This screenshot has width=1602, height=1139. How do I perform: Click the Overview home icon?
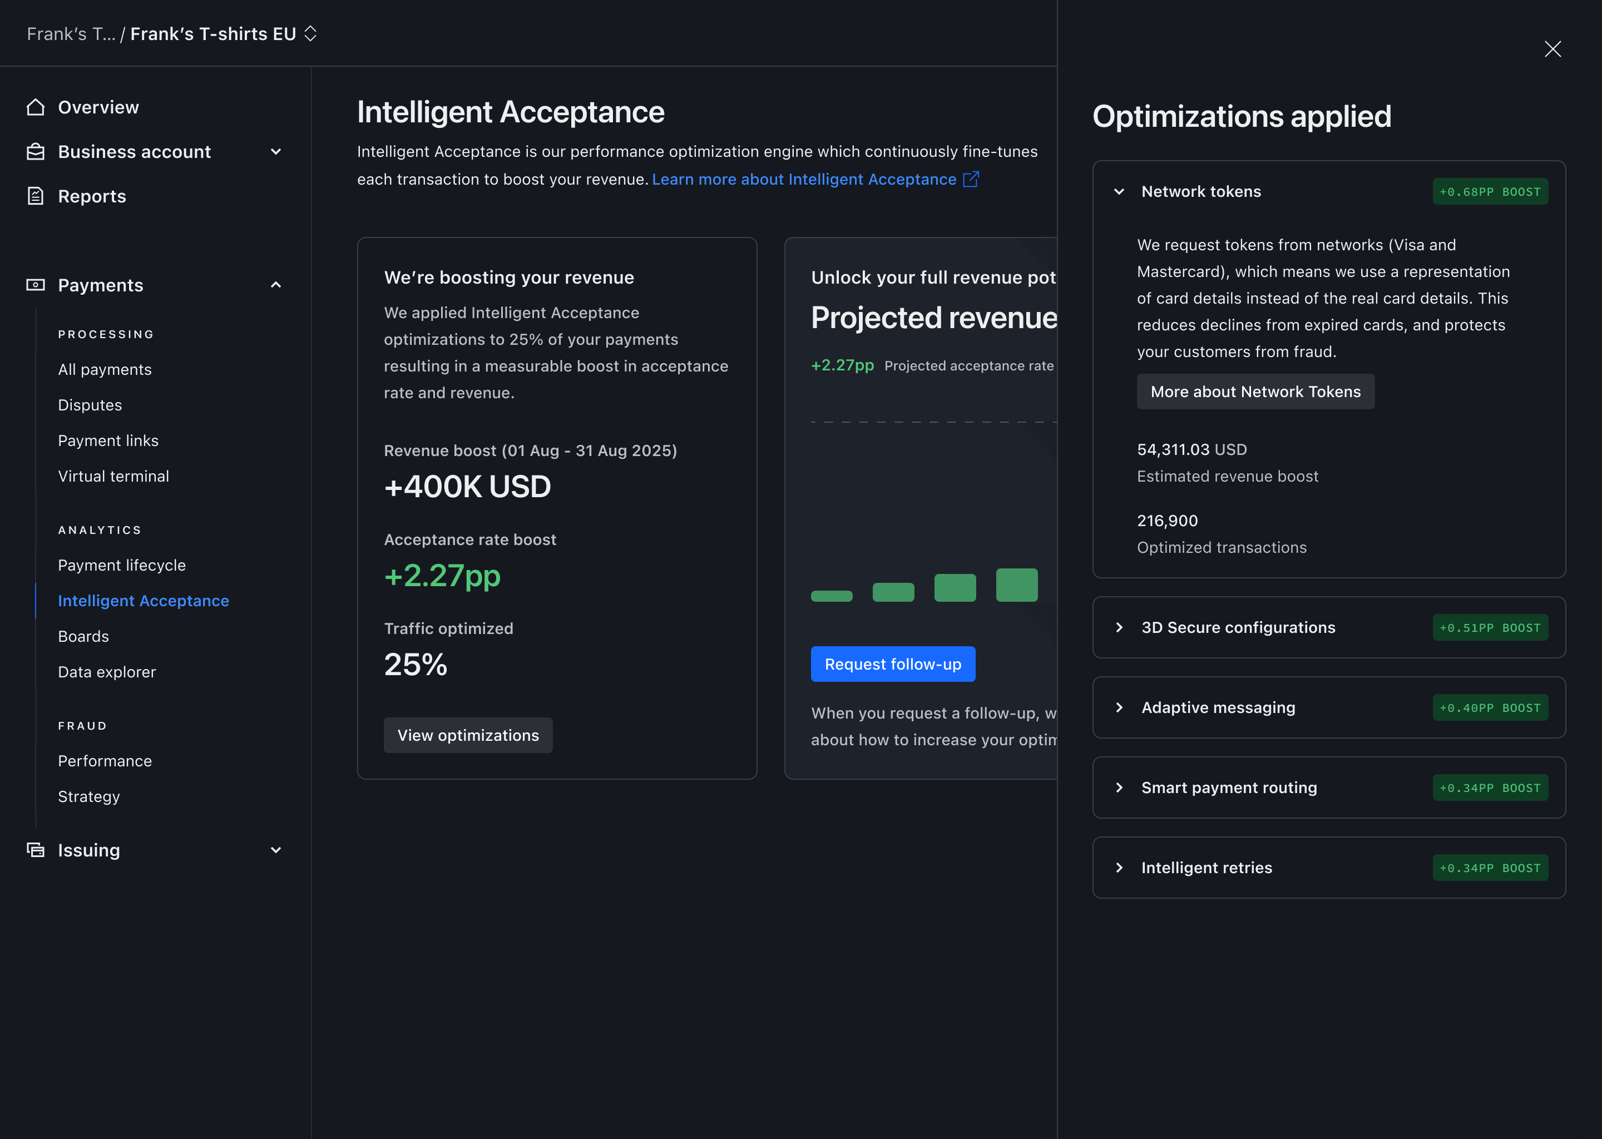[x=36, y=107]
